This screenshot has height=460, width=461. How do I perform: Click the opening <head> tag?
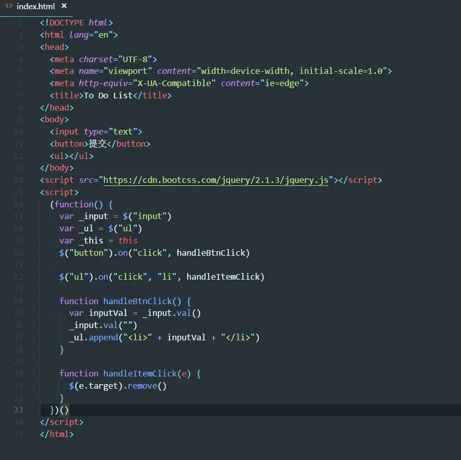tap(54, 47)
